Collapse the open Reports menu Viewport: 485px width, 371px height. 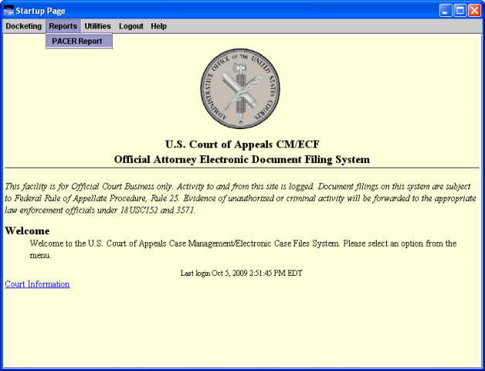(63, 26)
